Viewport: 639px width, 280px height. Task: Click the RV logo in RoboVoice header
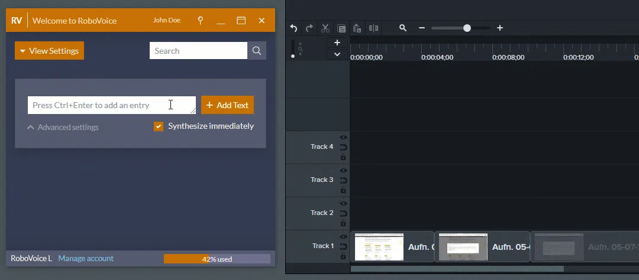pyautogui.click(x=17, y=20)
